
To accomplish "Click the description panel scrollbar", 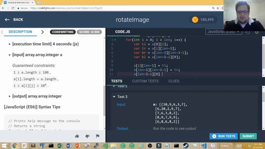I will 104,101.
